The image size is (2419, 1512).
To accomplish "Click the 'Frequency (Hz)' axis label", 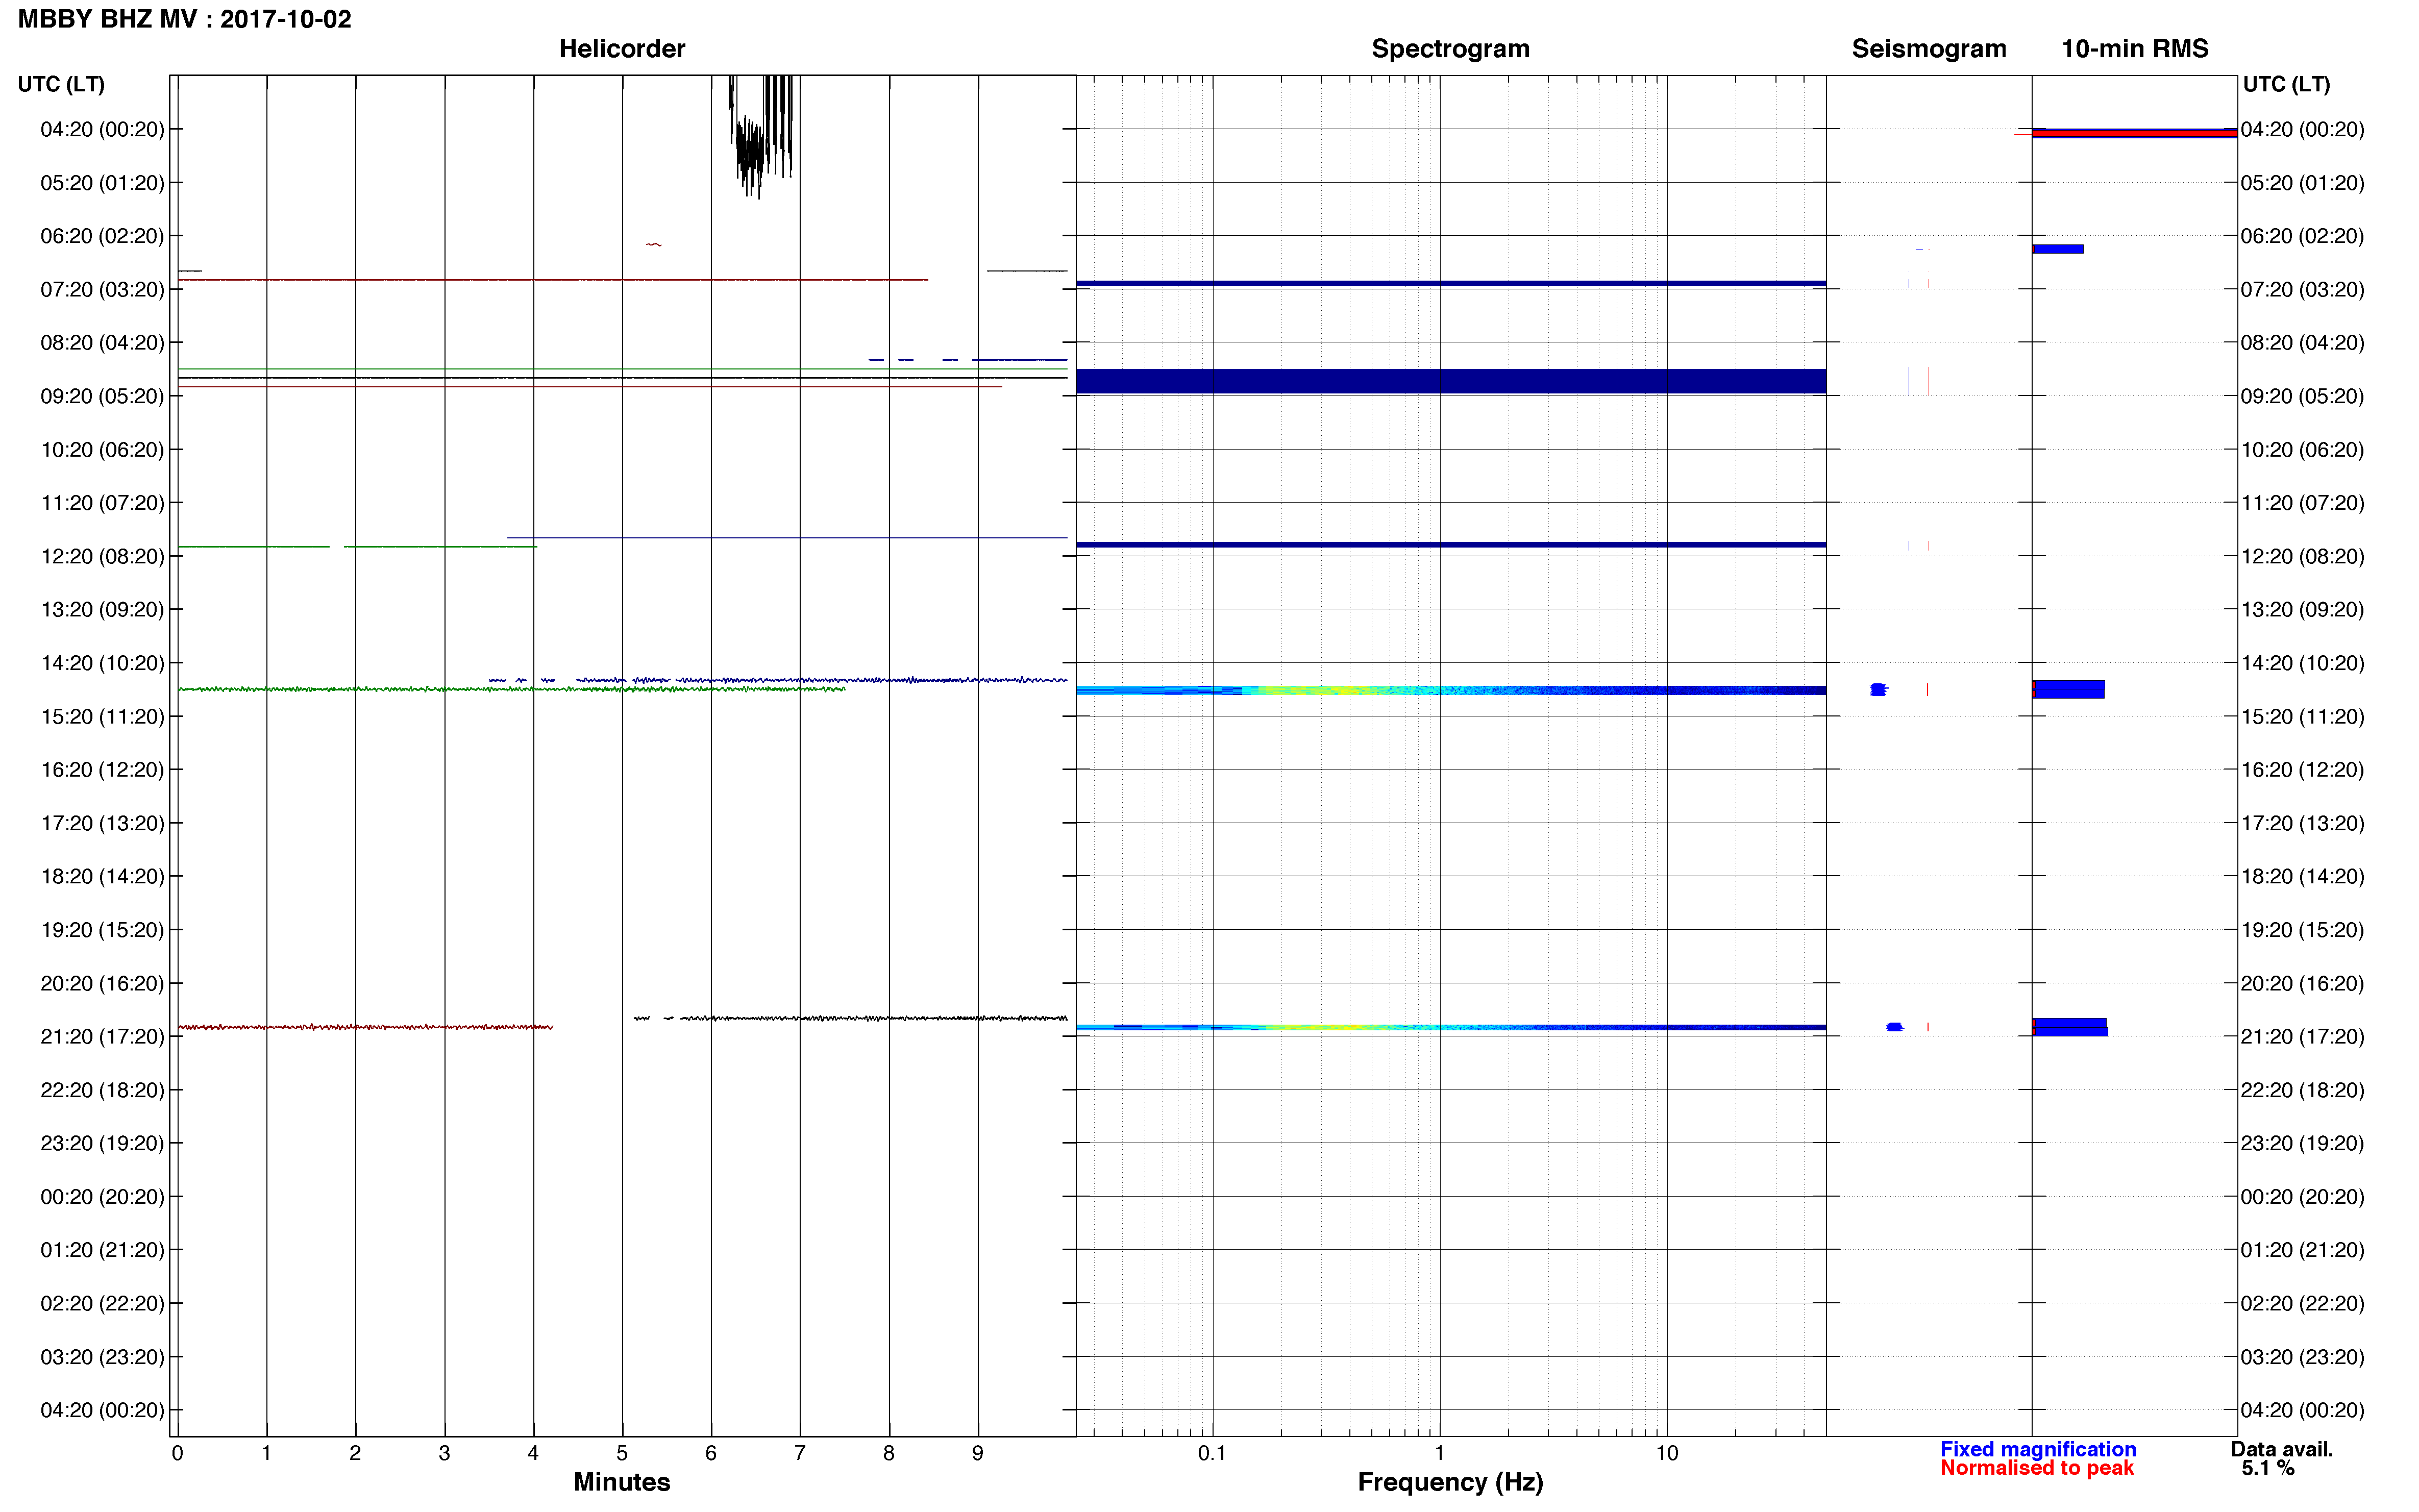I will pos(1450,1482).
